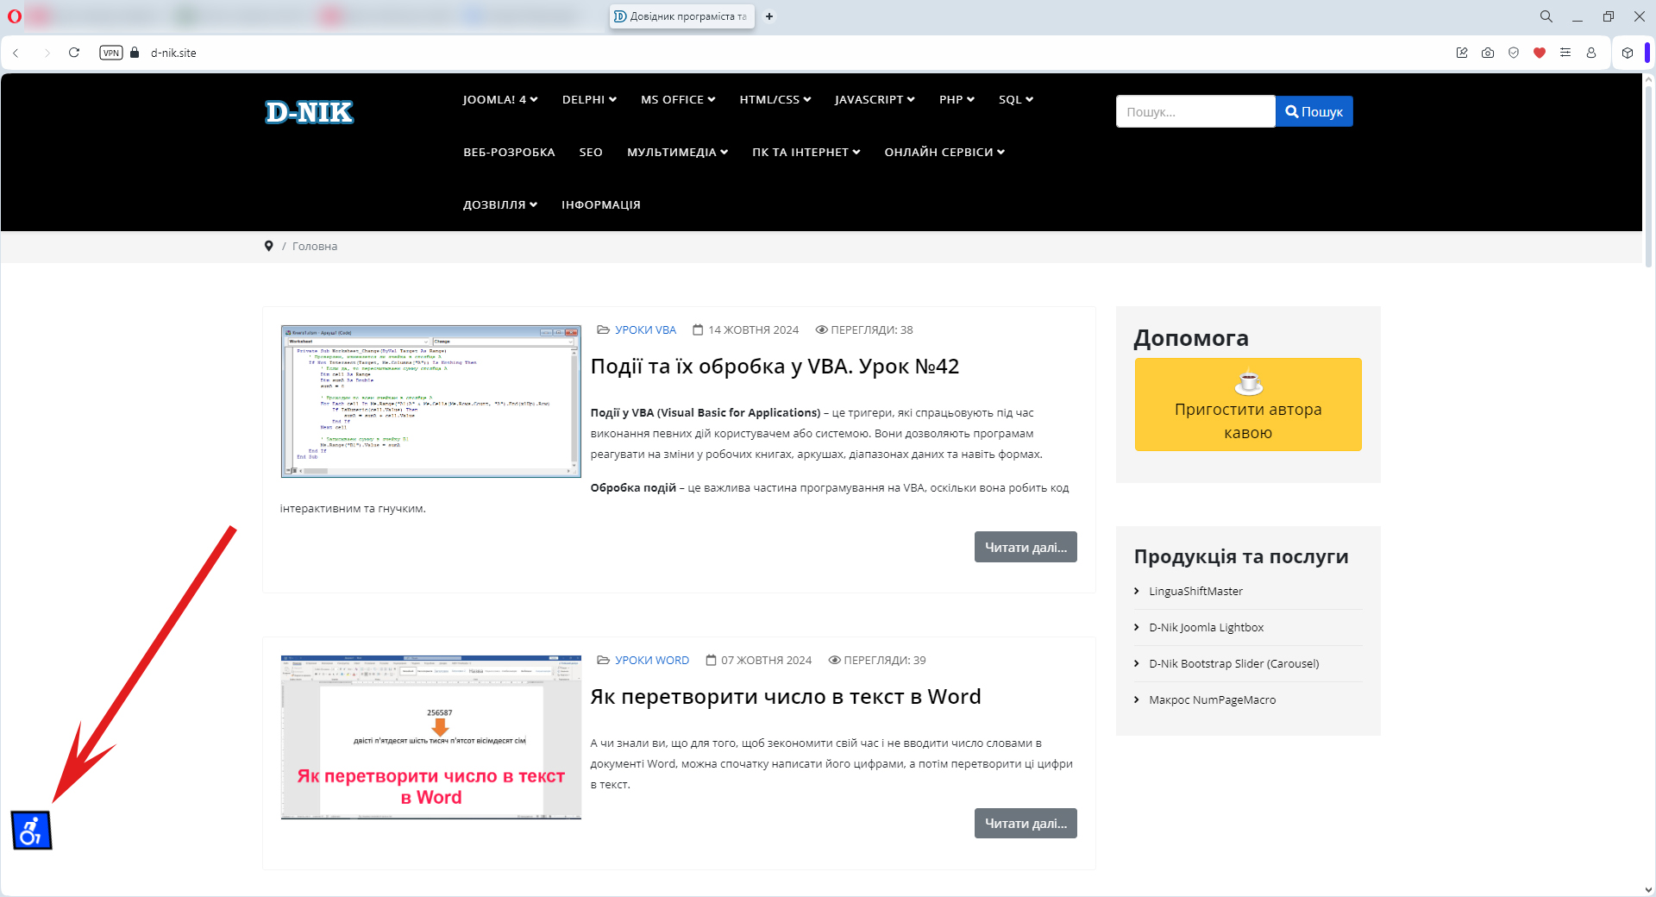Open tab search magnifier icon
The width and height of the screenshot is (1656, 897).
click(x=1546, y=16)
